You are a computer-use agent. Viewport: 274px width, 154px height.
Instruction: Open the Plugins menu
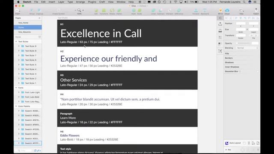coord(92,2)
